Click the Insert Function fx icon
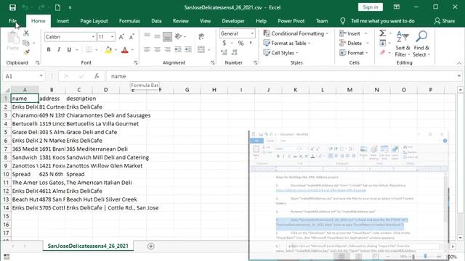 (x=97, y=76)
